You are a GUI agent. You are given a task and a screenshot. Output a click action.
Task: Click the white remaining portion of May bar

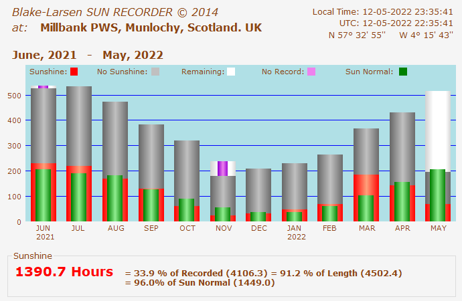438,131
